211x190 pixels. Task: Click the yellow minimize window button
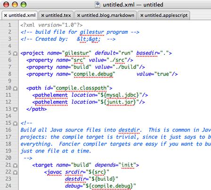point(15,4)
